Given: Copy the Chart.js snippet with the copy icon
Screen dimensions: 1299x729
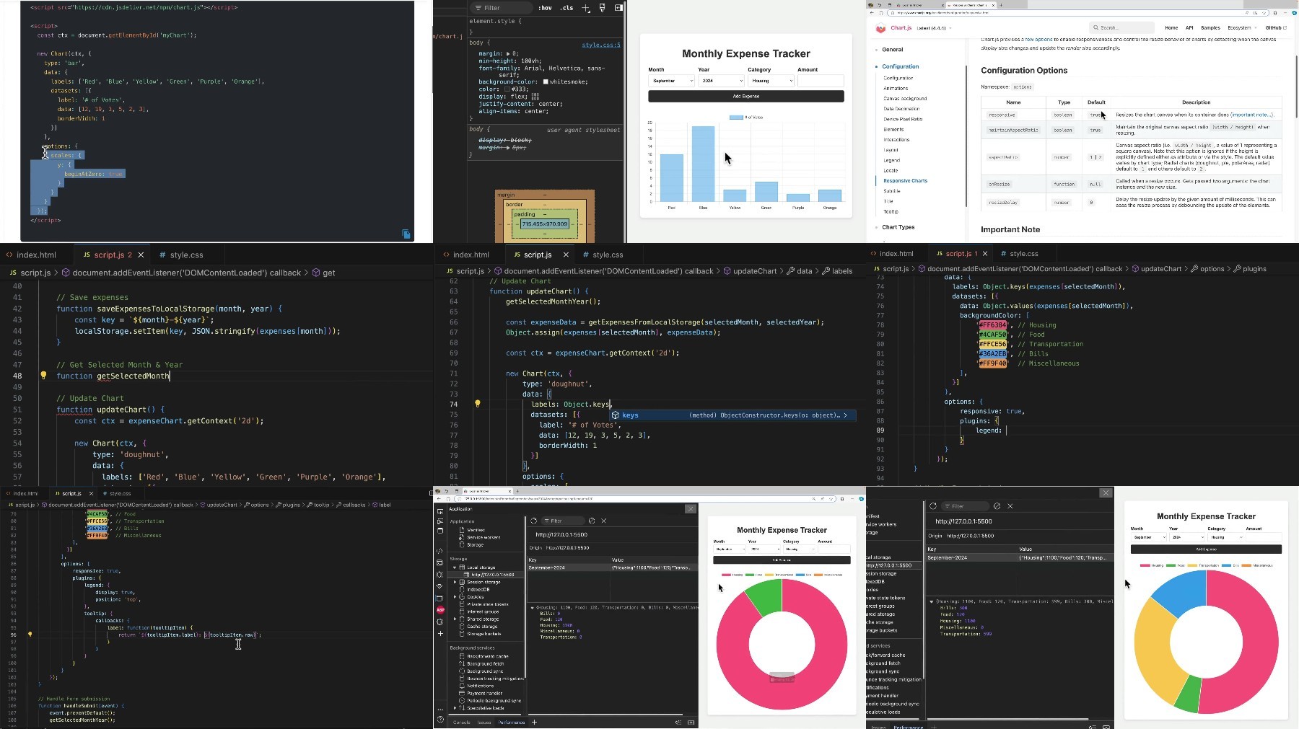Looking at the screenshot, I should click(406, 234).
